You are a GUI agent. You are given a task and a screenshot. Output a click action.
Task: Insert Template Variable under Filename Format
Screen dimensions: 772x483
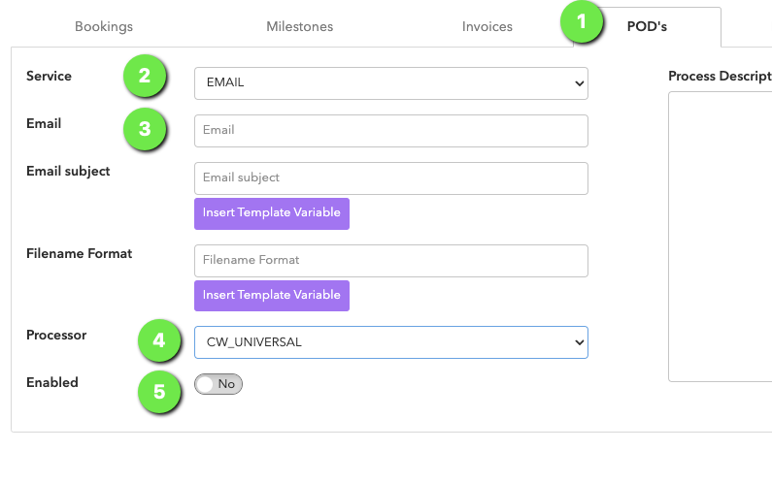[272, 296]
